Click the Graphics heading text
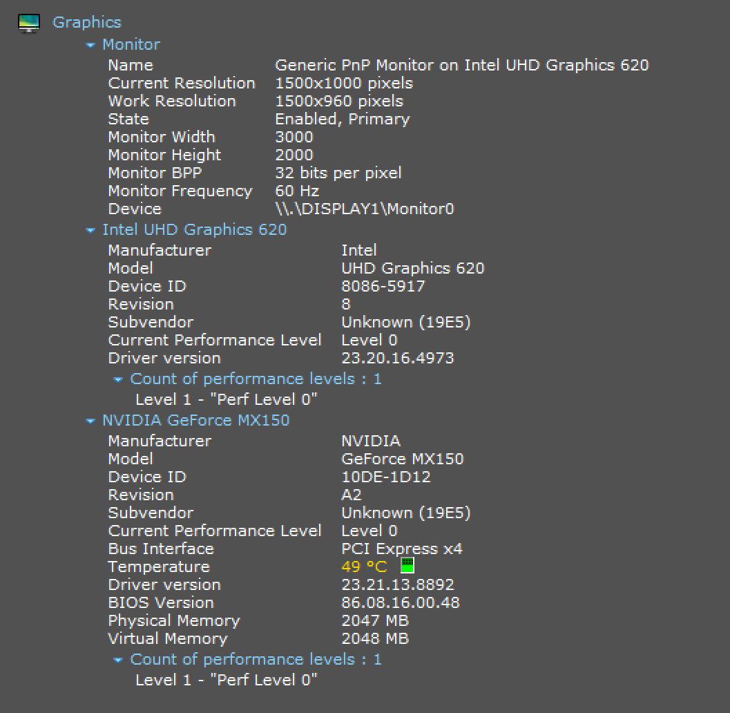Screen dimensions: 730x713 [x=86, y=22]
